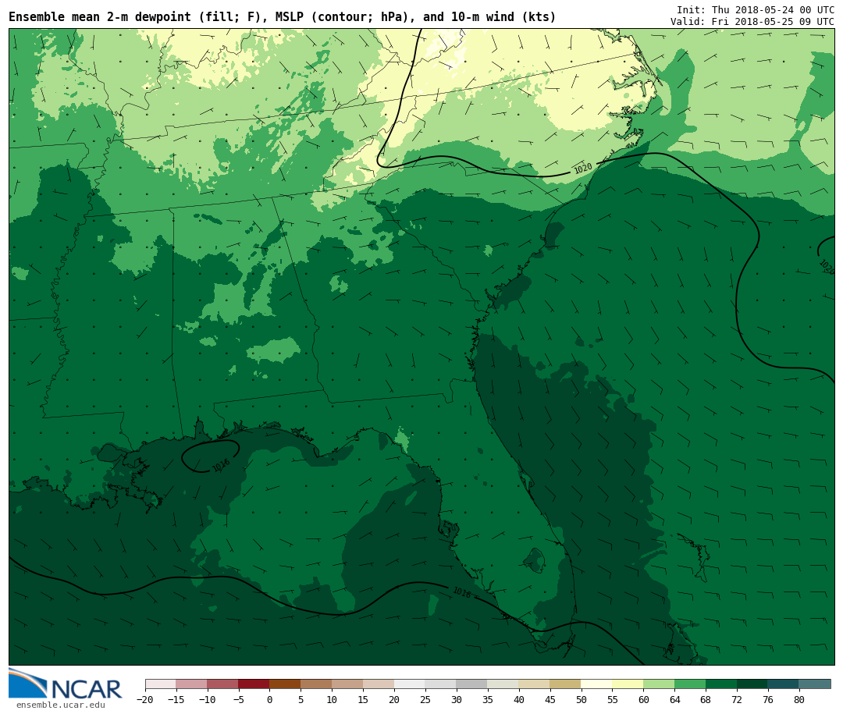The height and width of the screenshot is (714, 843).
Task: Click the '25' colorbar tick label
Action: [x=425, y=699]
